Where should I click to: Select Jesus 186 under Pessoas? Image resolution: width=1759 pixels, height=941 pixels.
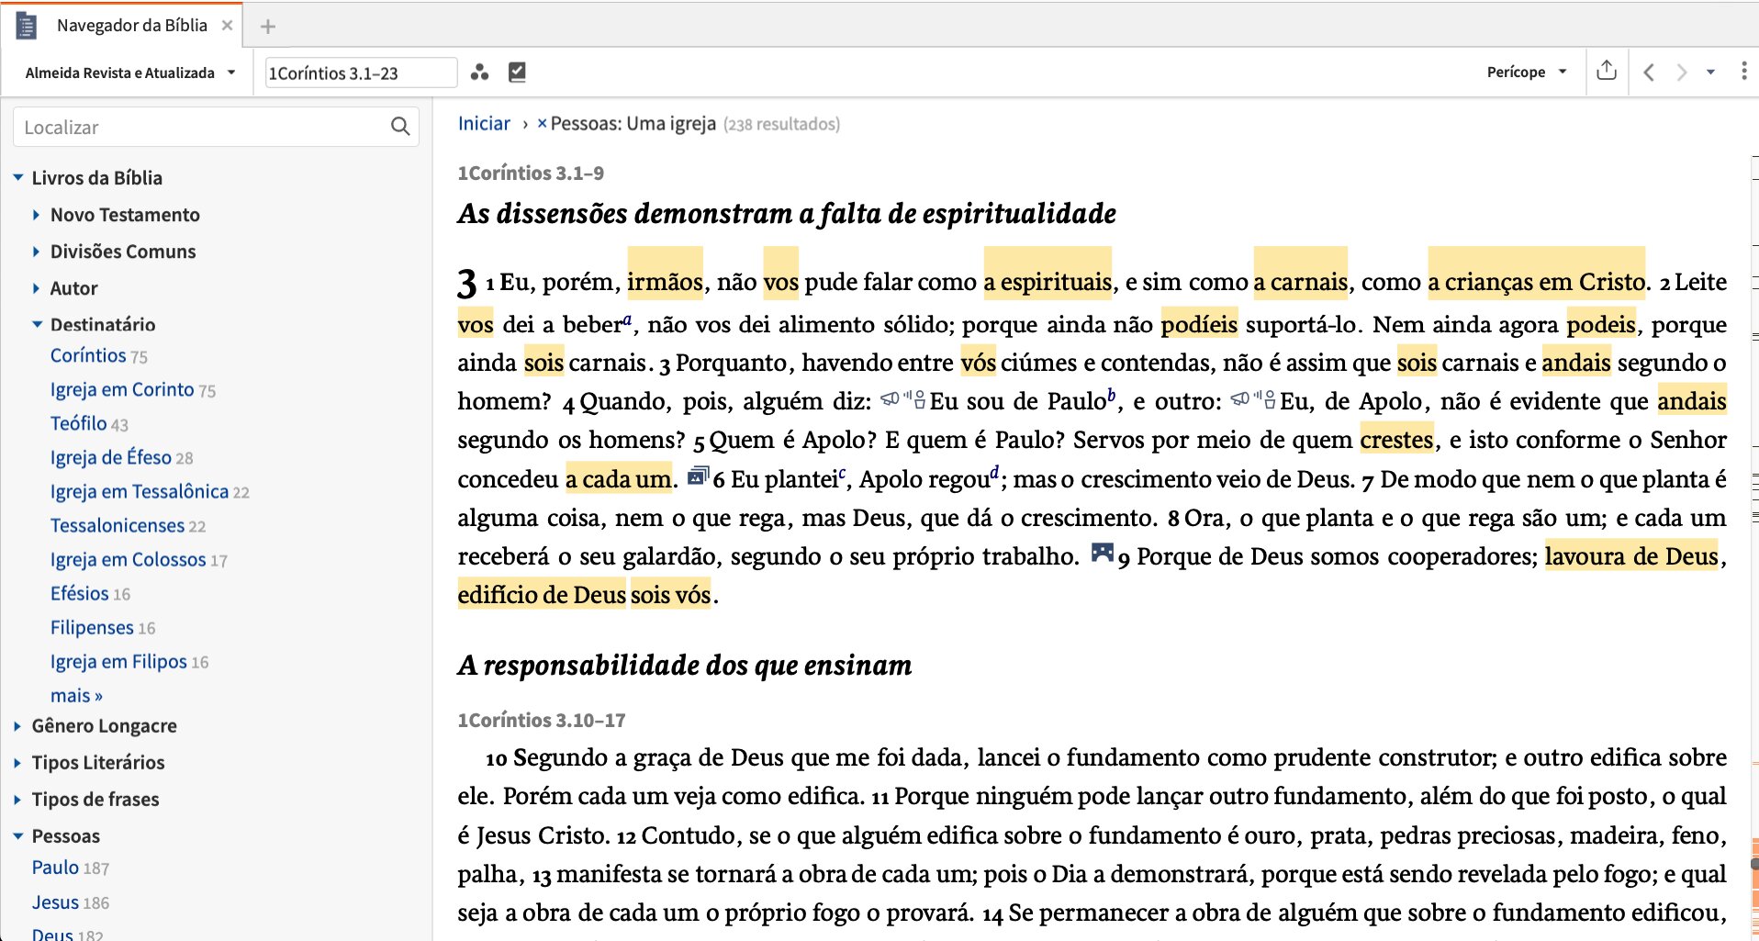(71, 902)
